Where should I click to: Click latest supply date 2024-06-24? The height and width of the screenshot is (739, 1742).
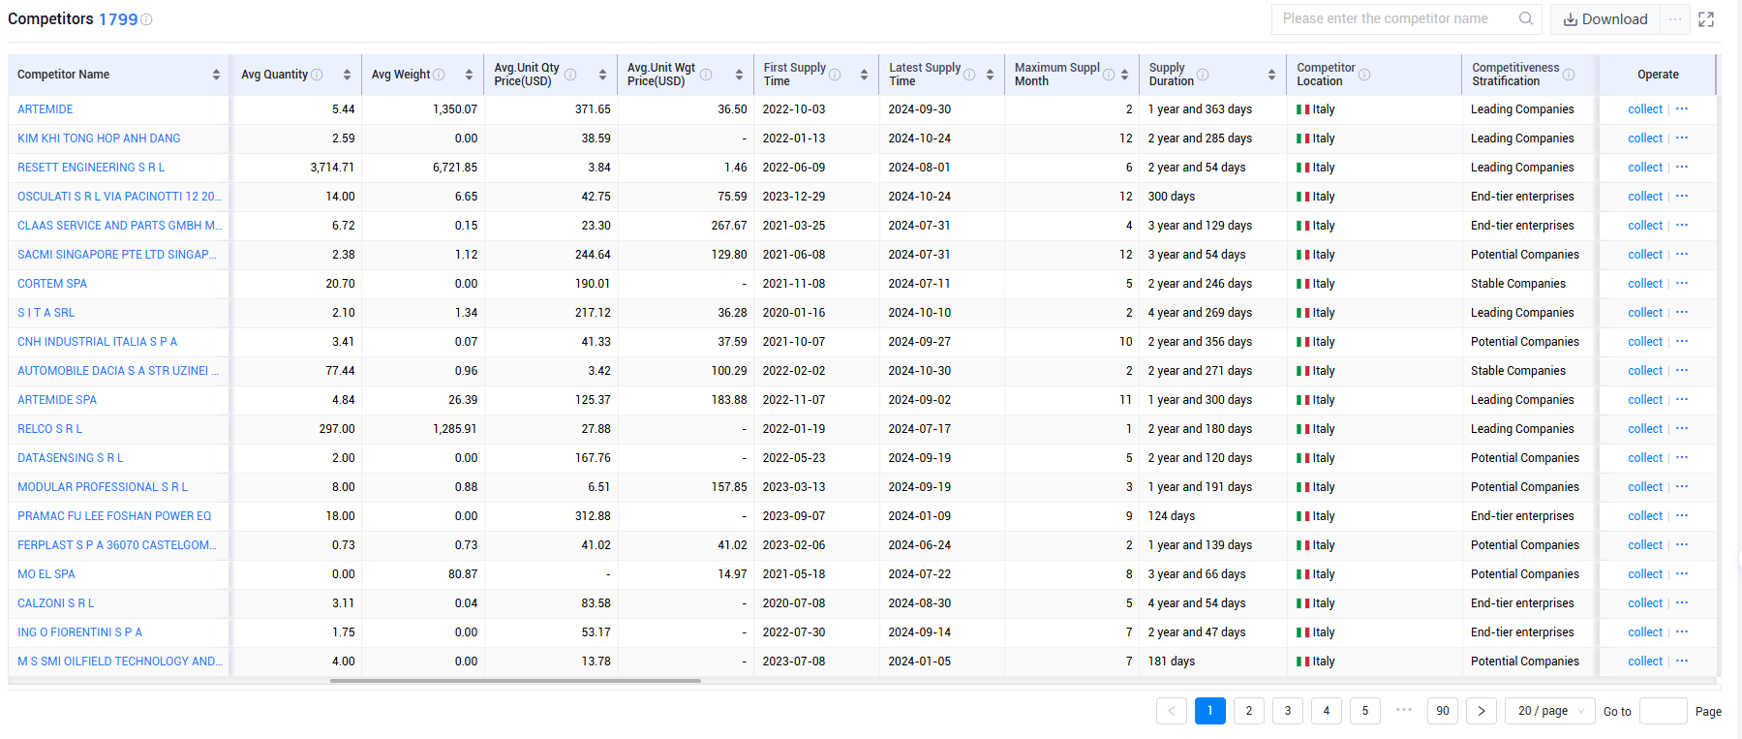click(x=920, y=545)
